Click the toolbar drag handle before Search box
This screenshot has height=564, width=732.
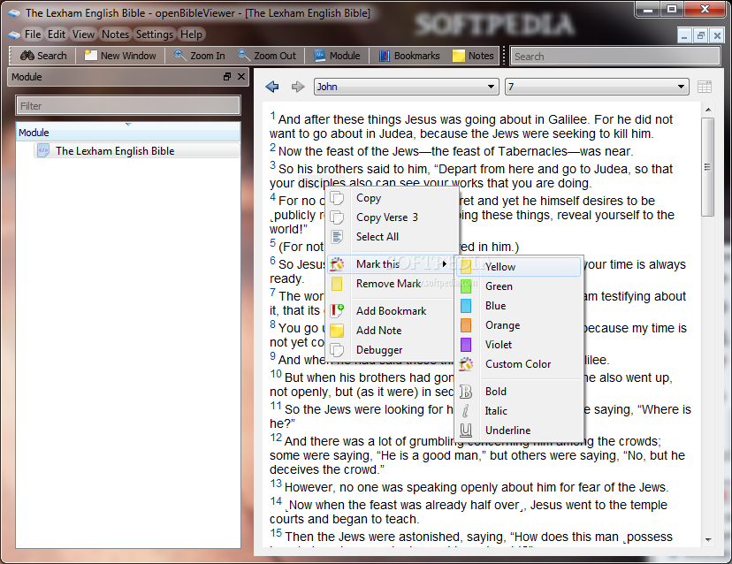[x=504, y=56]
